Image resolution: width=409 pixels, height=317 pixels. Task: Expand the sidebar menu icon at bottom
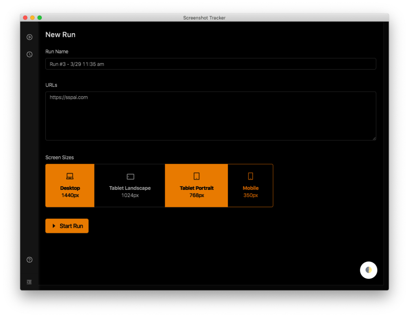click(29, 282)
